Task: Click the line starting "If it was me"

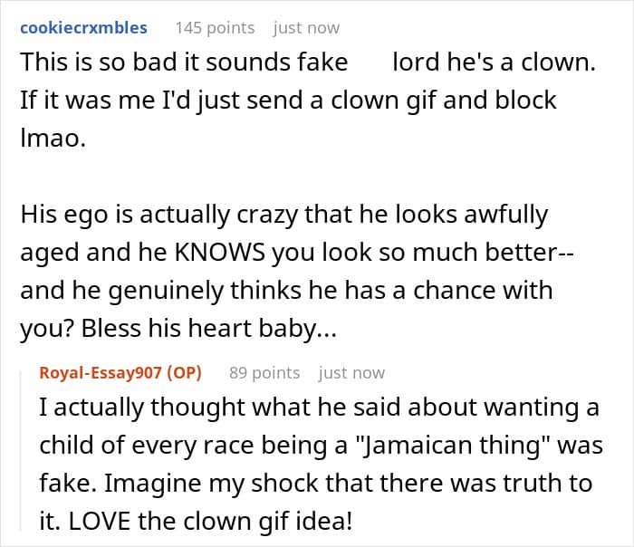Action: [x=288, y=99]
